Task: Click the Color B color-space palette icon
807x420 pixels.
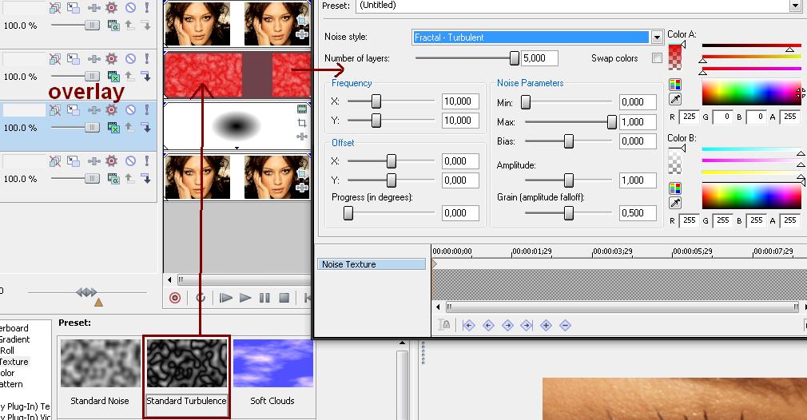Action: point(675,188)
